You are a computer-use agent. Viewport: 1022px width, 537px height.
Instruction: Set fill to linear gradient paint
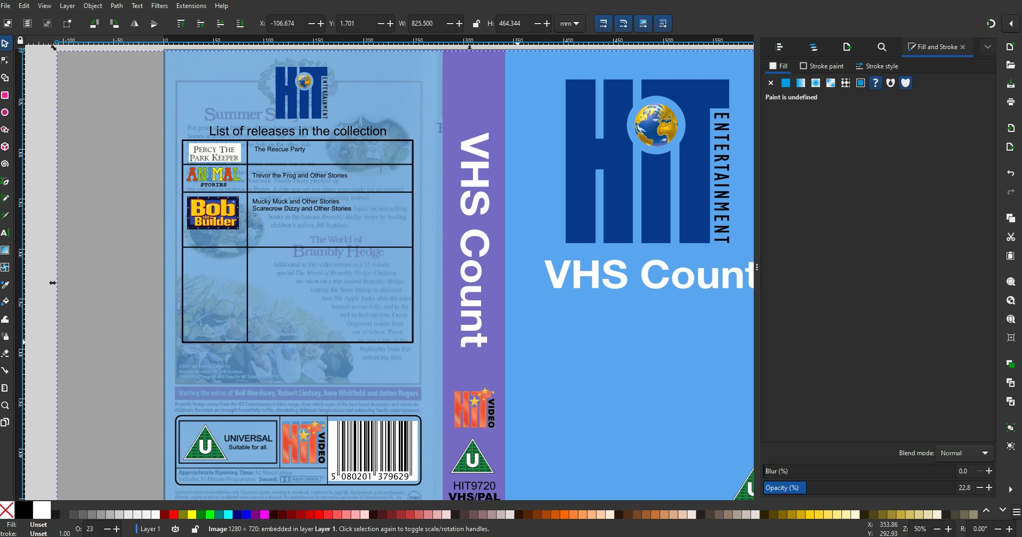801,83
